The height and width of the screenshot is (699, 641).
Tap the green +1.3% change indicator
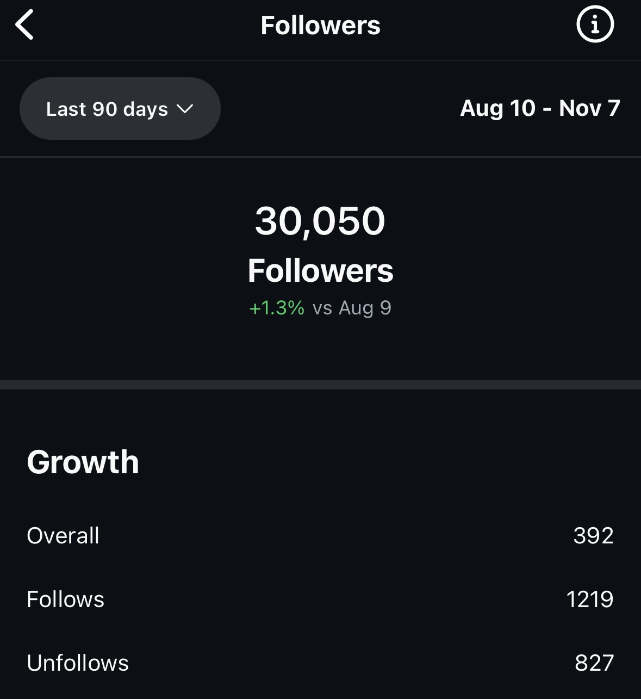(x=277, y=308)
